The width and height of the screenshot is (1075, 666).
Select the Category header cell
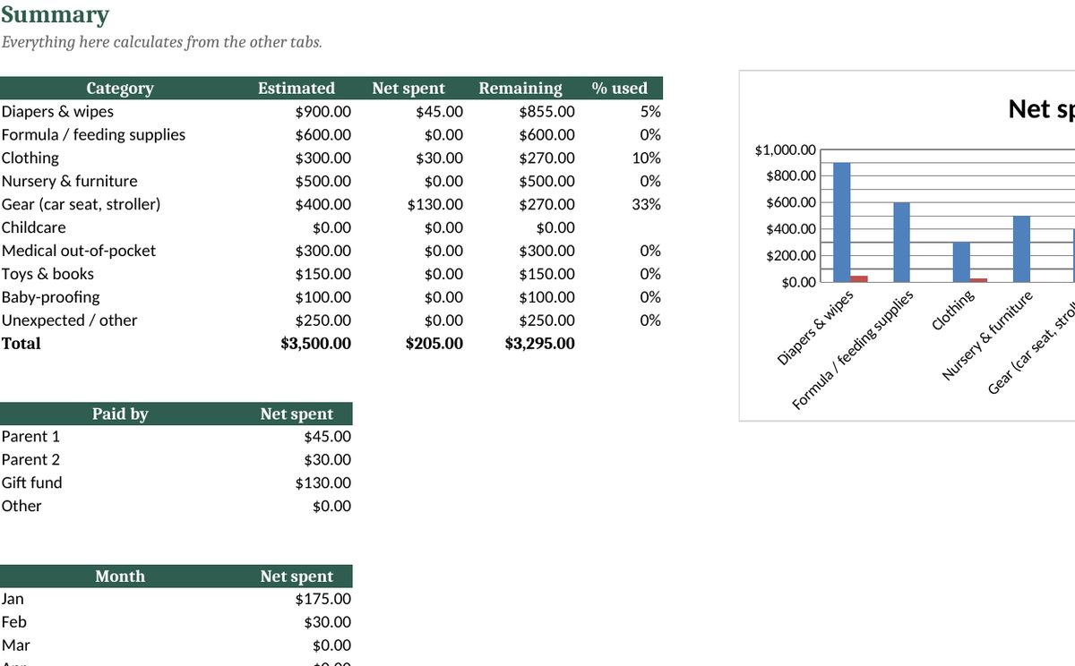(120, 88)
